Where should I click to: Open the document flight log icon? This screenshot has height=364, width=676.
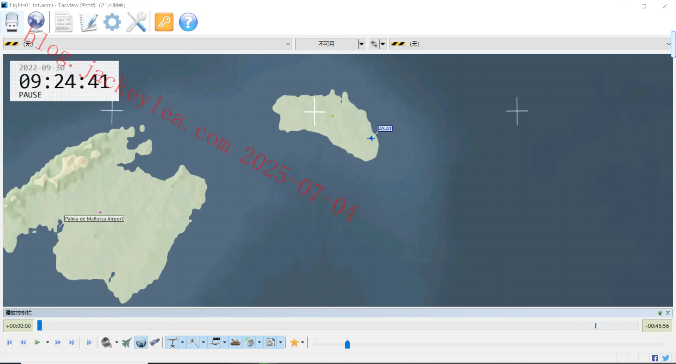point(64,22)
